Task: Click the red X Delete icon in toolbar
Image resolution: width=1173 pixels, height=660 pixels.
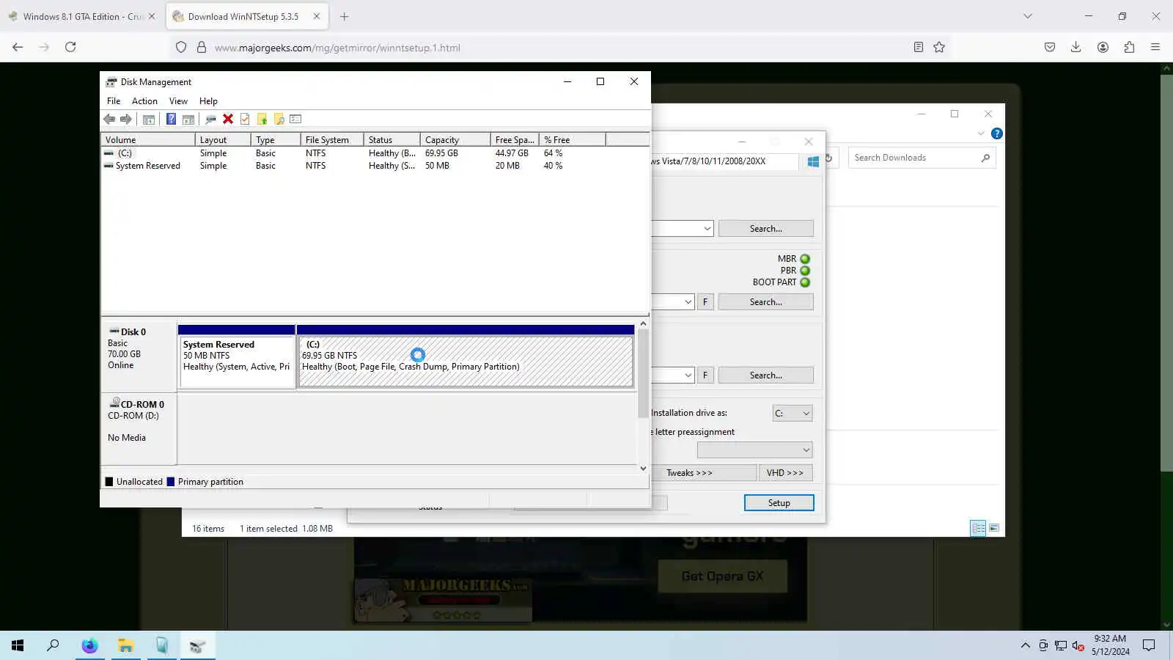Action: [228, 119]
